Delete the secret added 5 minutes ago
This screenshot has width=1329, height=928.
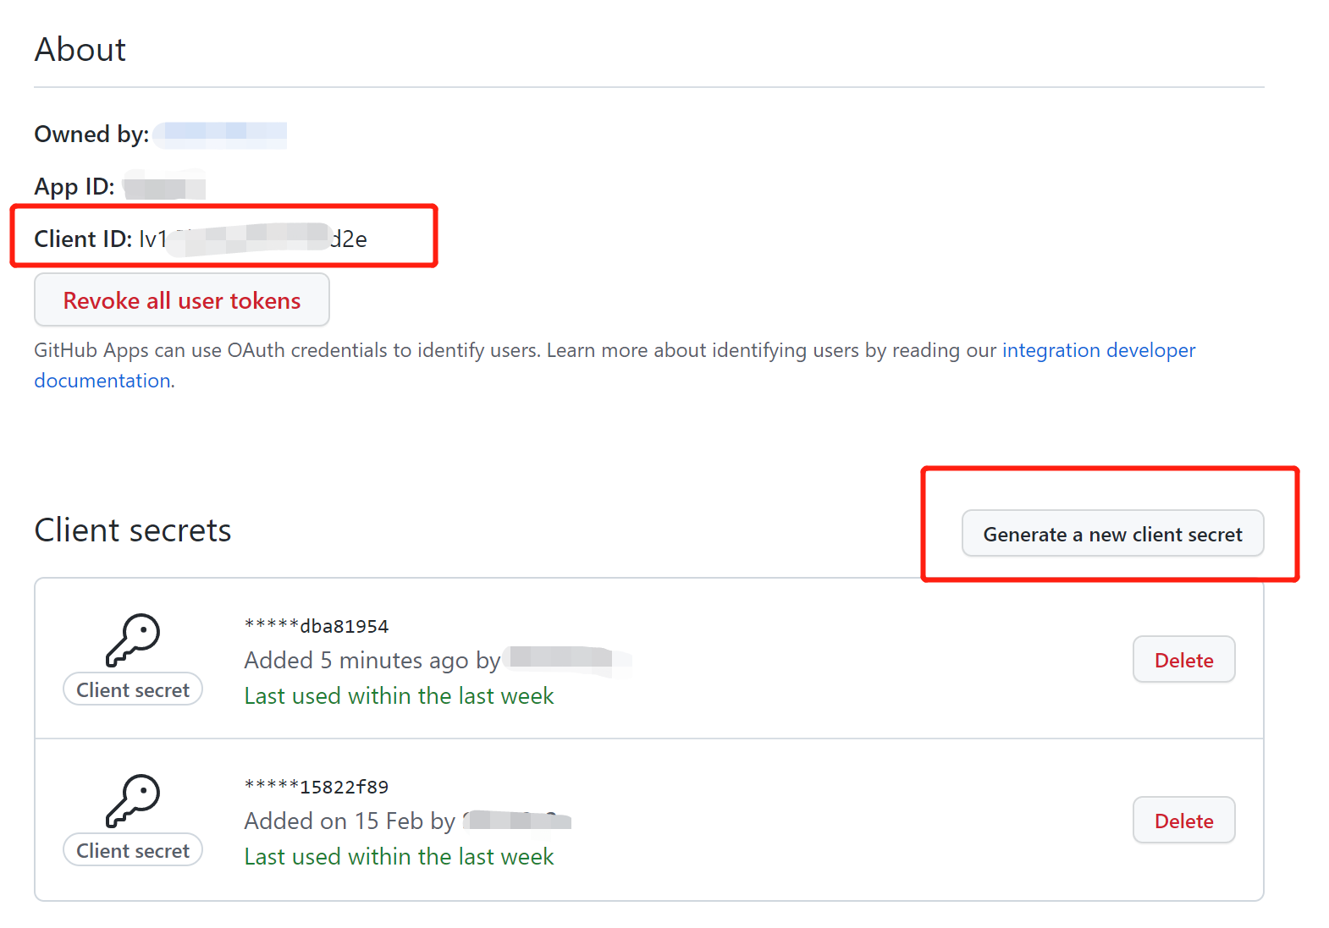tap(1183, 659)
